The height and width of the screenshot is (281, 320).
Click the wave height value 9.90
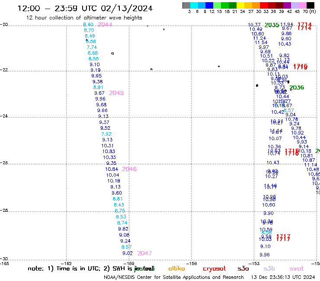tap(269, 214)
